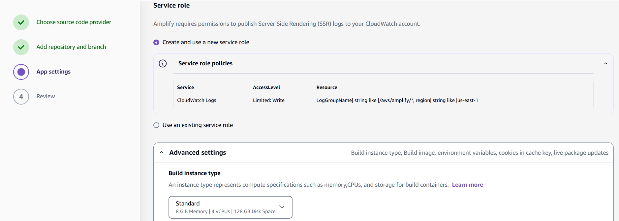The image size is (619, 221).
Task: Collapse the Service role policies panel chevron
Action: point(605,63)
